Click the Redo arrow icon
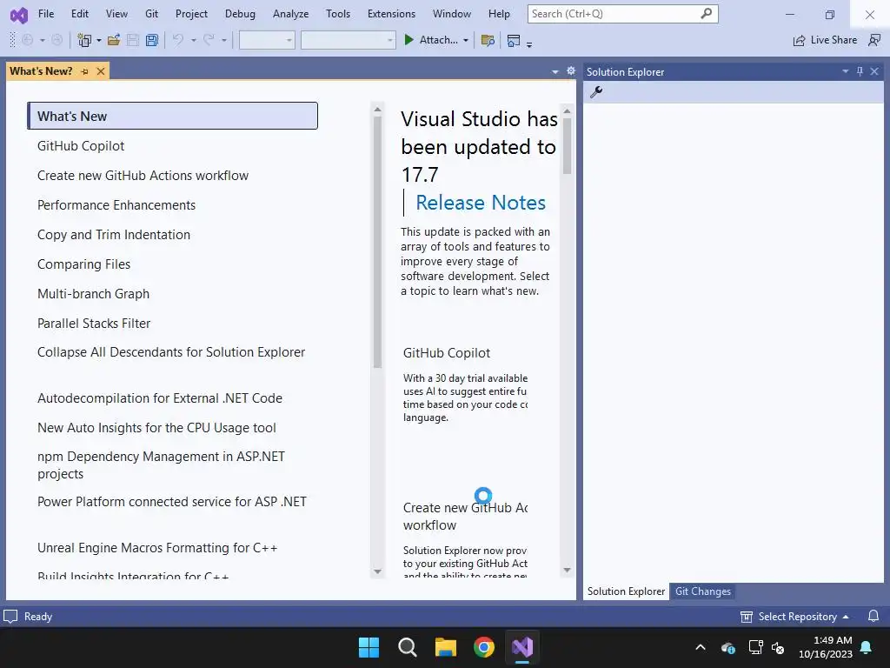 (209, 40)
